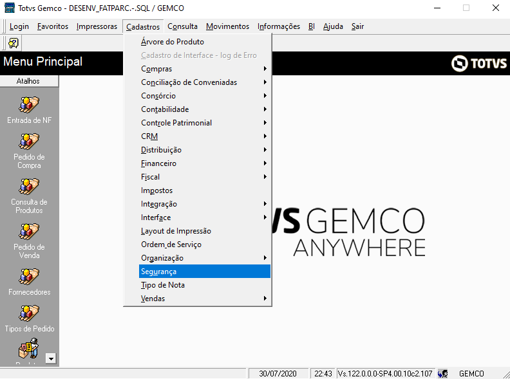This screenshot has height=379, width=510.
Task: Expand the Distribuição submenu
Action: [205, 150]
